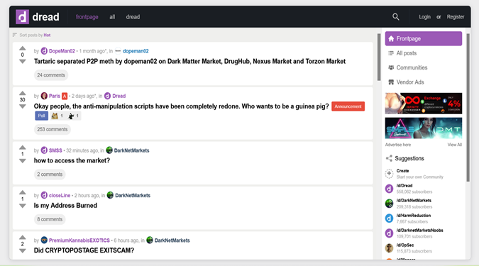Click the doge award icon on the poll post
479x266 pixels.
[x=55, y=116]
